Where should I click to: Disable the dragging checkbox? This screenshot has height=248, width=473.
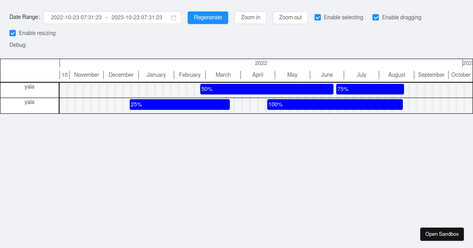pyautogui.click(x=375, y=17)
